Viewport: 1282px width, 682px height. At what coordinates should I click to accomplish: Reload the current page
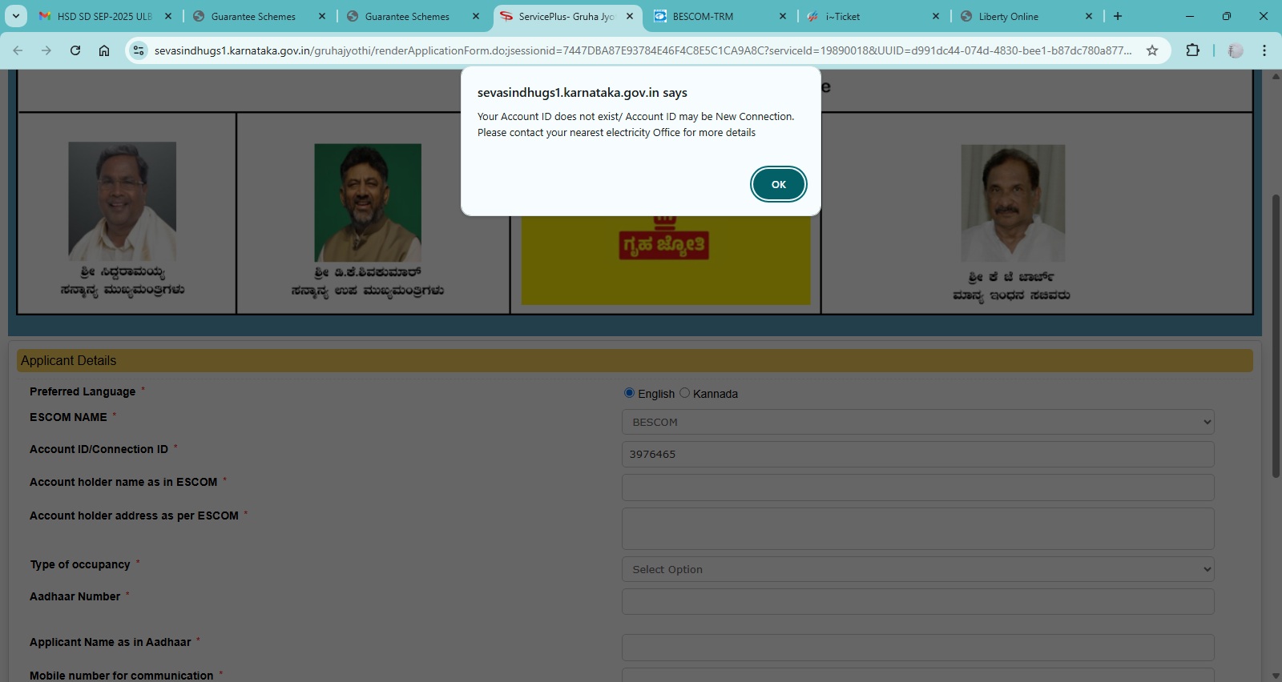(75, 50)
